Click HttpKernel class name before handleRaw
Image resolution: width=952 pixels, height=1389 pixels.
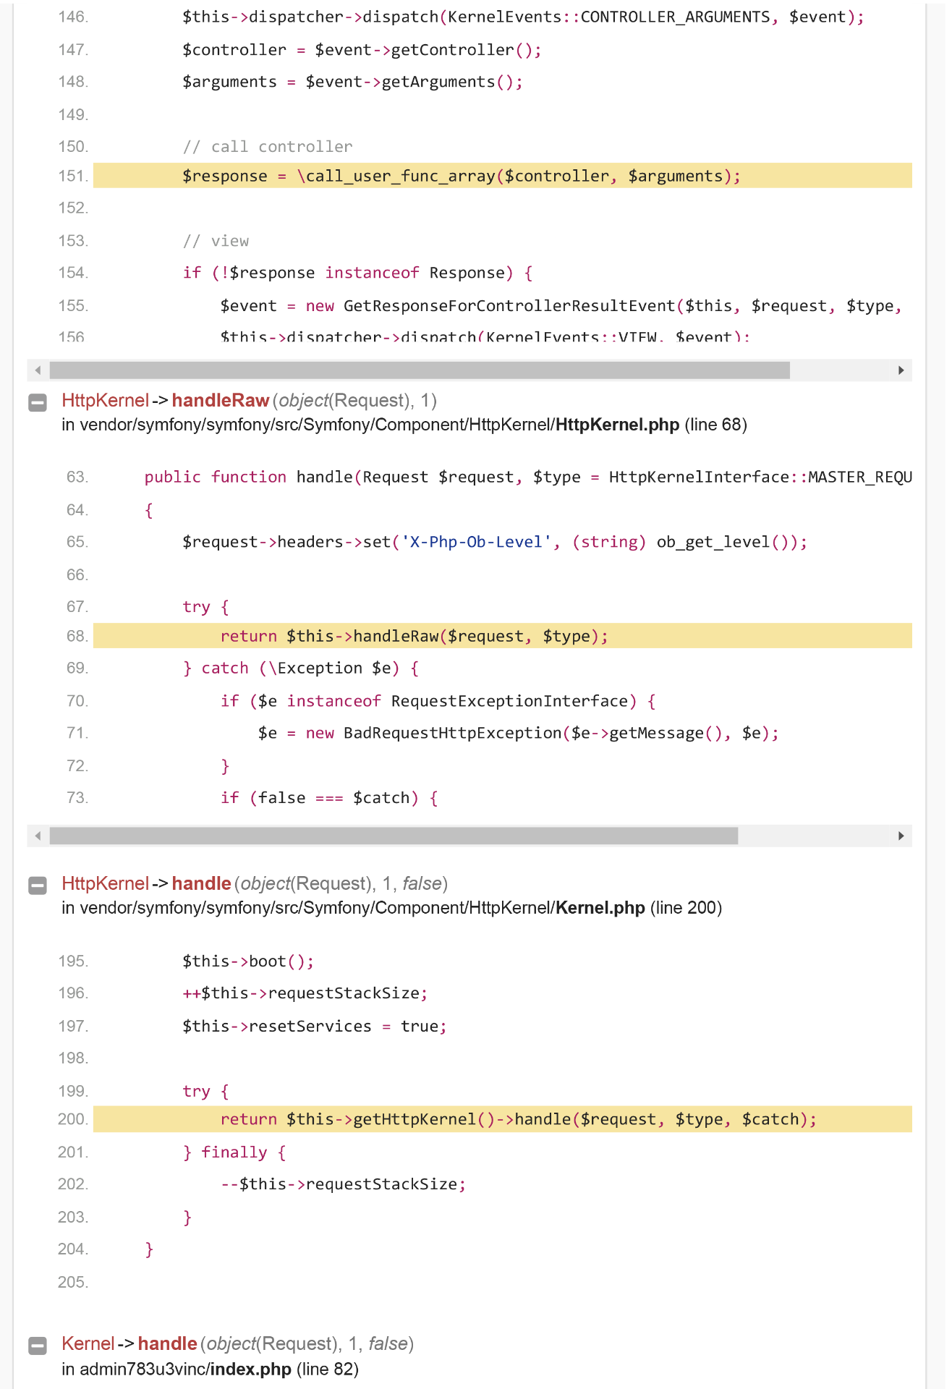click(105, 401)
